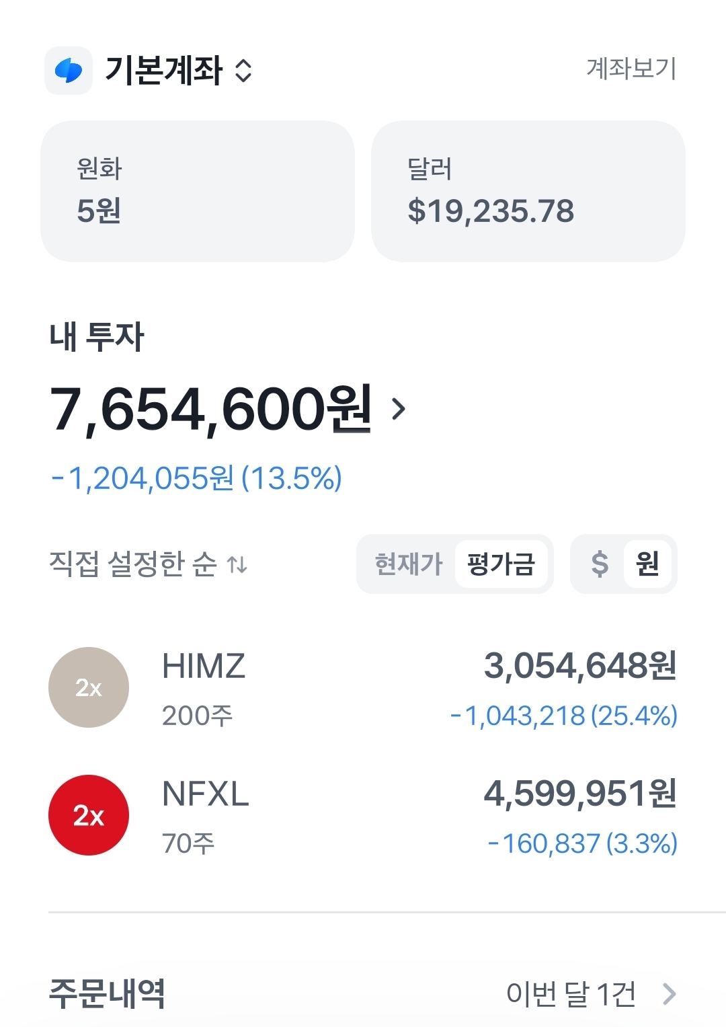Expand investment details chevron next to 7,654,600원

[x=399, y=408]
